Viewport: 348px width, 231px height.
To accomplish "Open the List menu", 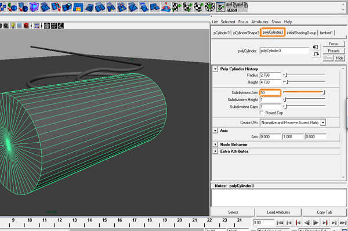I will coord(215,22).
